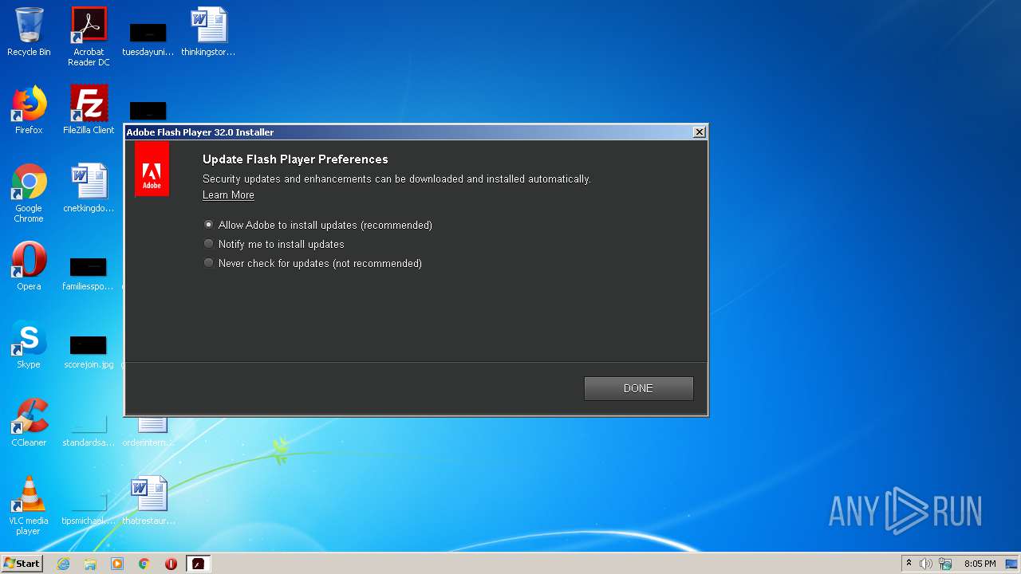Launch Opera from desktop shortcut
The width and height of the screenshot is (1021, 574).
tap(29, 266)
